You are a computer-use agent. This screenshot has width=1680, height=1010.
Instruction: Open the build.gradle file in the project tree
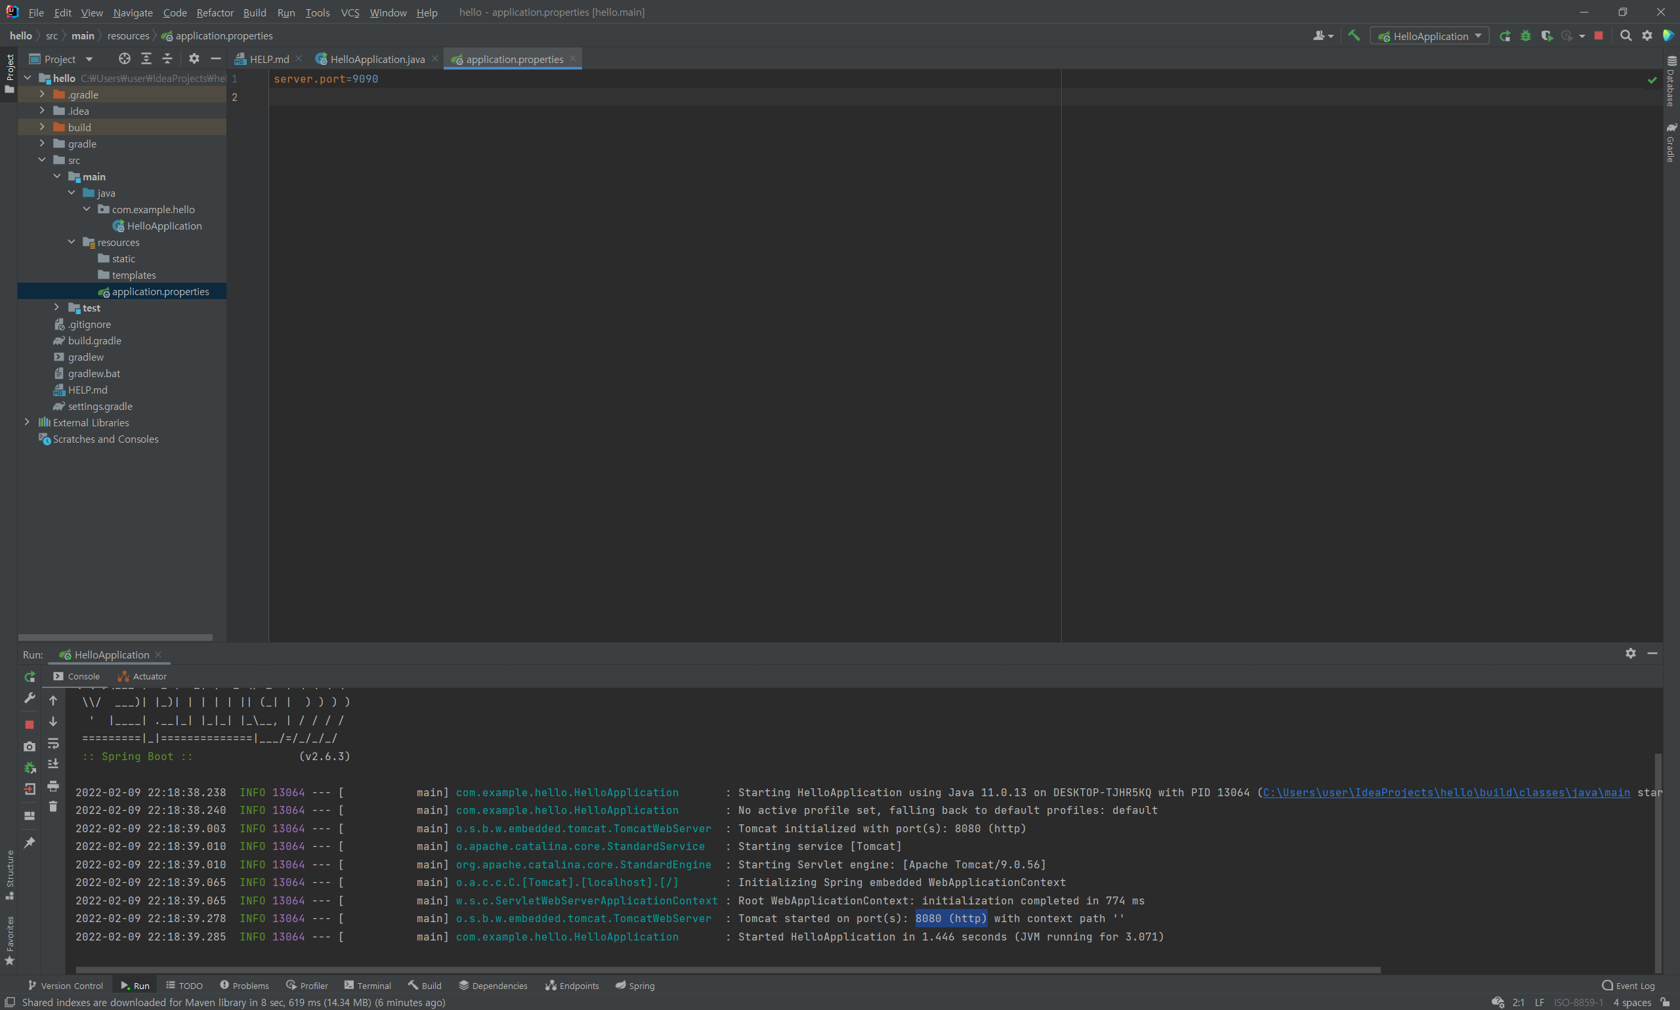(x=94, y=340)
